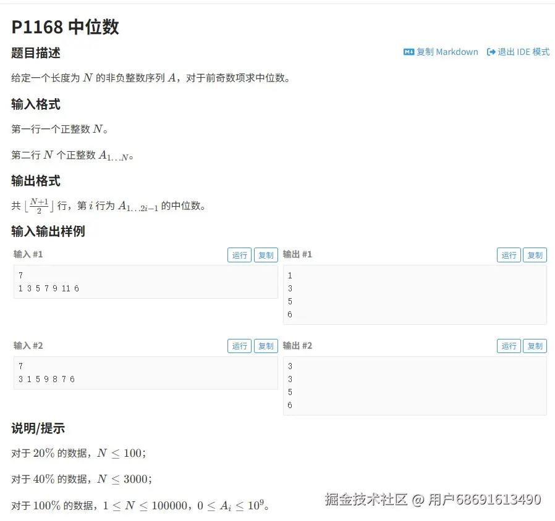Open the 复制 Markdown link
Viewport: 555px width, 521px height.
tap(446, 52)
